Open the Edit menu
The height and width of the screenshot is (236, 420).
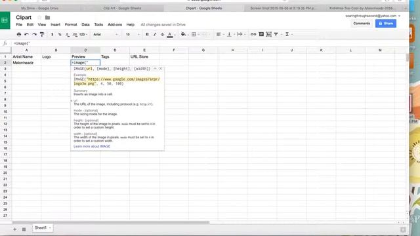point(30,25)
